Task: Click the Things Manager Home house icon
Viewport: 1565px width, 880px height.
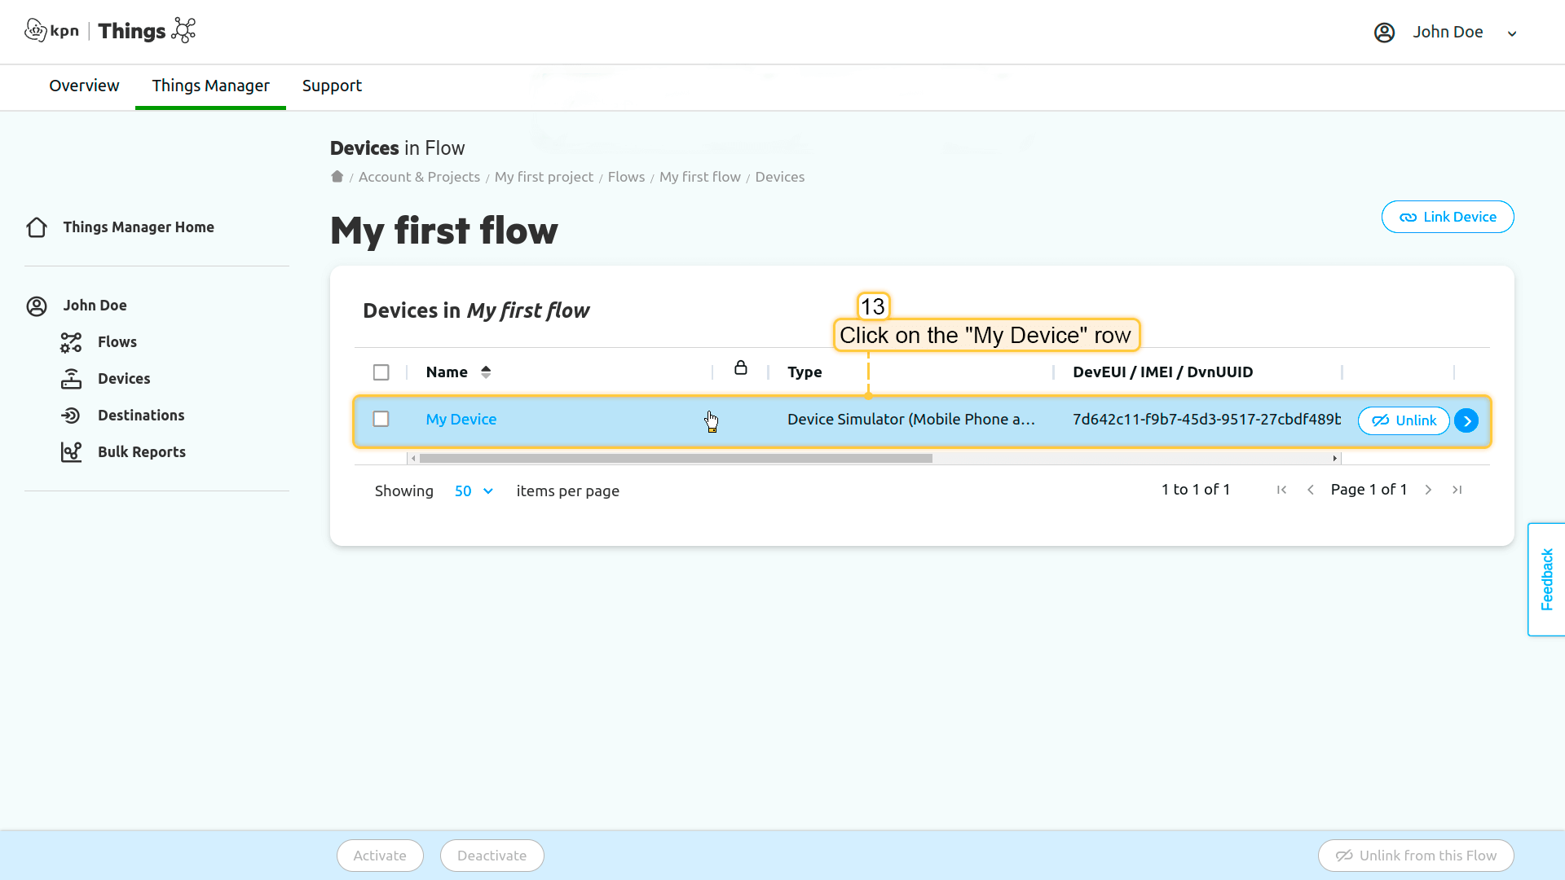Action: click(x=37, y=227)
